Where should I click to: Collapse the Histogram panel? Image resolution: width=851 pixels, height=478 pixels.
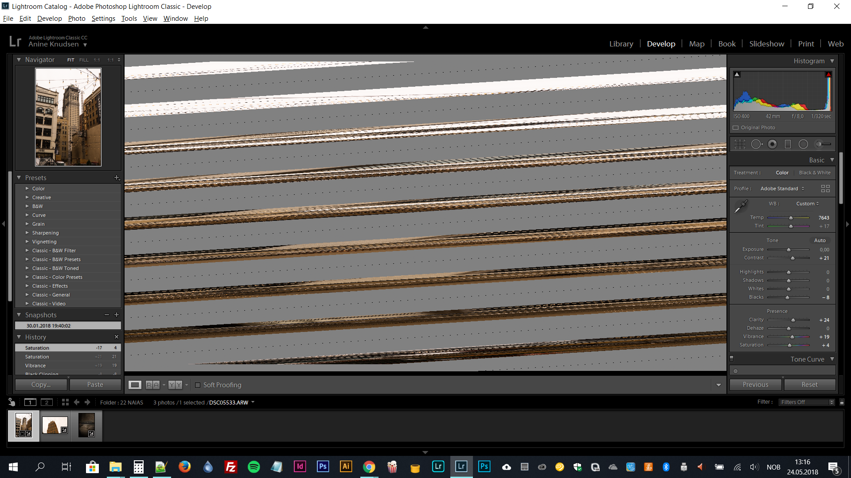coord(832,61)
